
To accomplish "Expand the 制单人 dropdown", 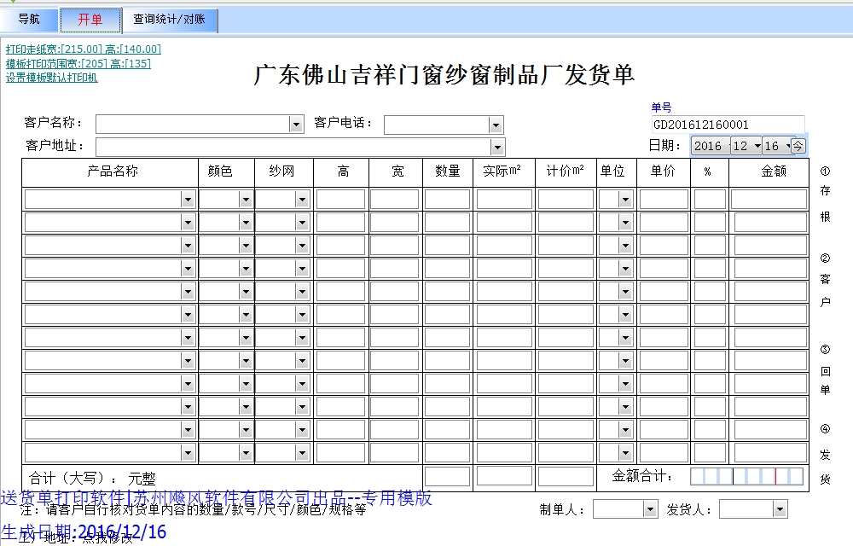I will pos(650,509).
